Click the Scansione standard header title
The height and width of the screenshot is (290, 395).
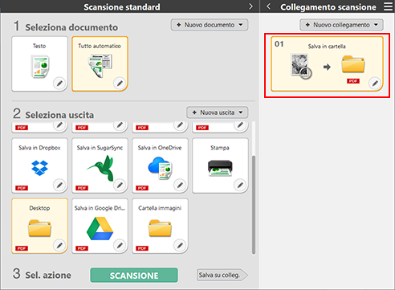(x=122, y=7)
